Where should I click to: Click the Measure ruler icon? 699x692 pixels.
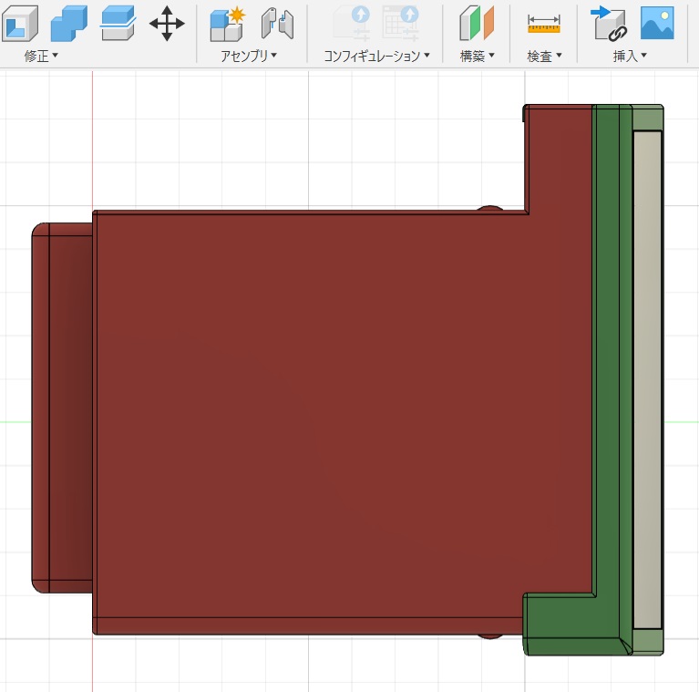pos(543,24)
